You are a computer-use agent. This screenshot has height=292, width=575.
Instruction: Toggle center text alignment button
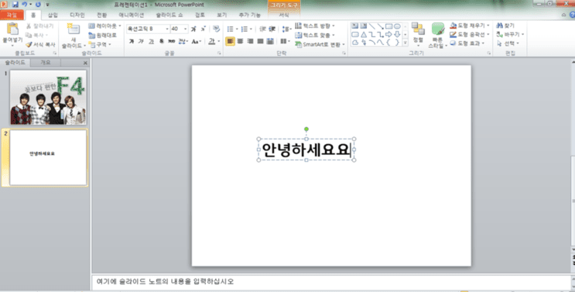coord(240,42)
